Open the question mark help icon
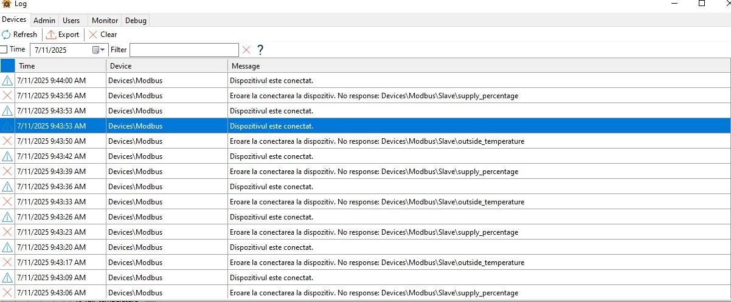Image resolution: width=731 pixels, height=302 pixels. (x=260, y=50)
